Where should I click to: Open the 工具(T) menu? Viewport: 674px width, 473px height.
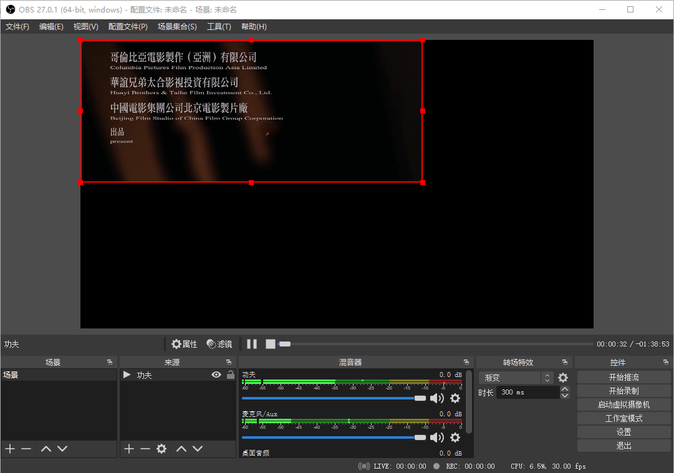219,27
